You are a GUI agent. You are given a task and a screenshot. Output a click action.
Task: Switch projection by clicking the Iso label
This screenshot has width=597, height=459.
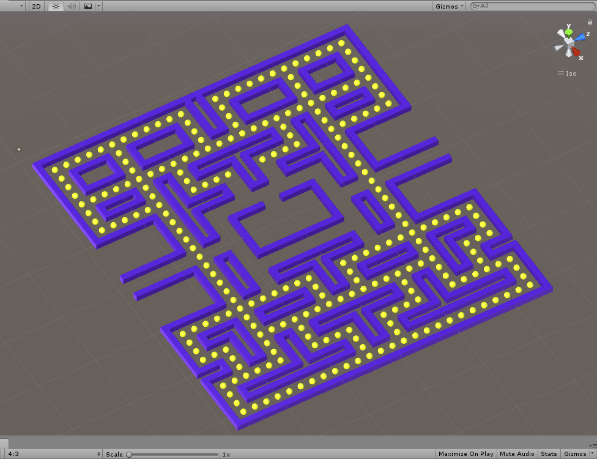click(x=570, y=73)
